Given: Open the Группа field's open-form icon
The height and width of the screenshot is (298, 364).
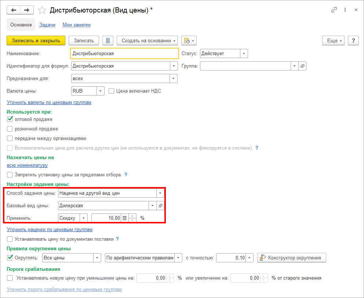Looking at the screenshot, I should pos(302,66).
